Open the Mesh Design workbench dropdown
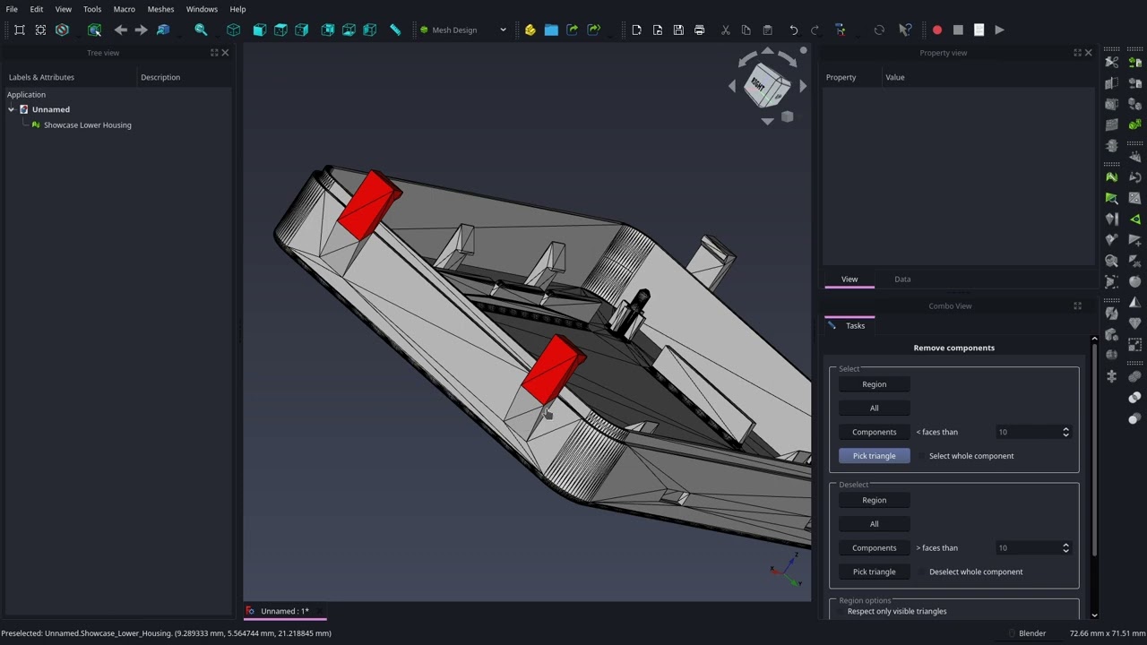Viewport: 1147px width, 645px height. (x=463, y=30)
